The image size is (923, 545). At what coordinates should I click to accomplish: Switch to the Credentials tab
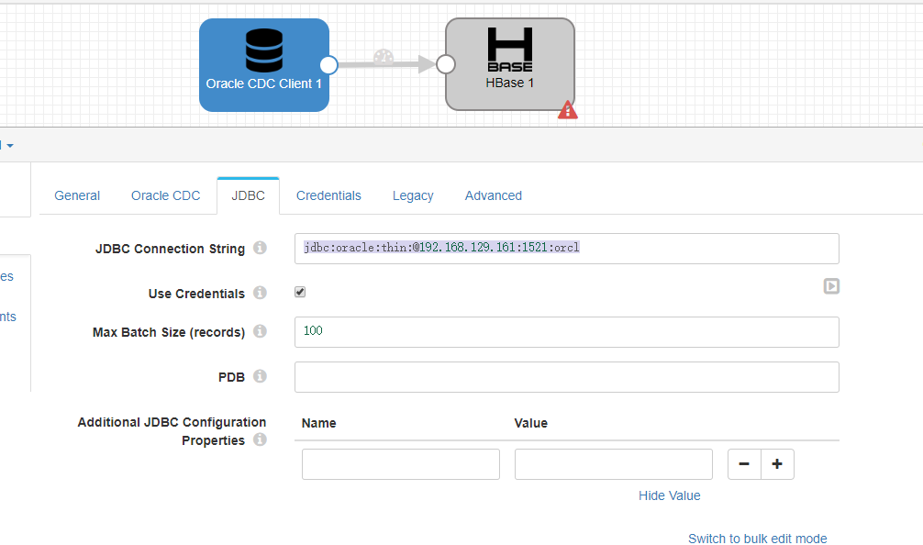(x=328, y=195)
